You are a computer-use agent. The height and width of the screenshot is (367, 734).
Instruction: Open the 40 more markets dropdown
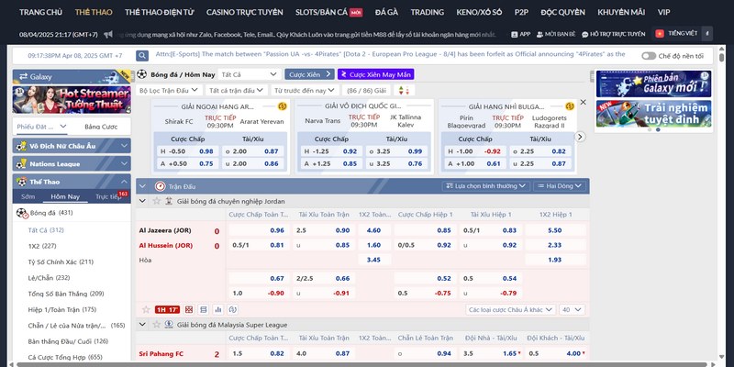[572, 309]
